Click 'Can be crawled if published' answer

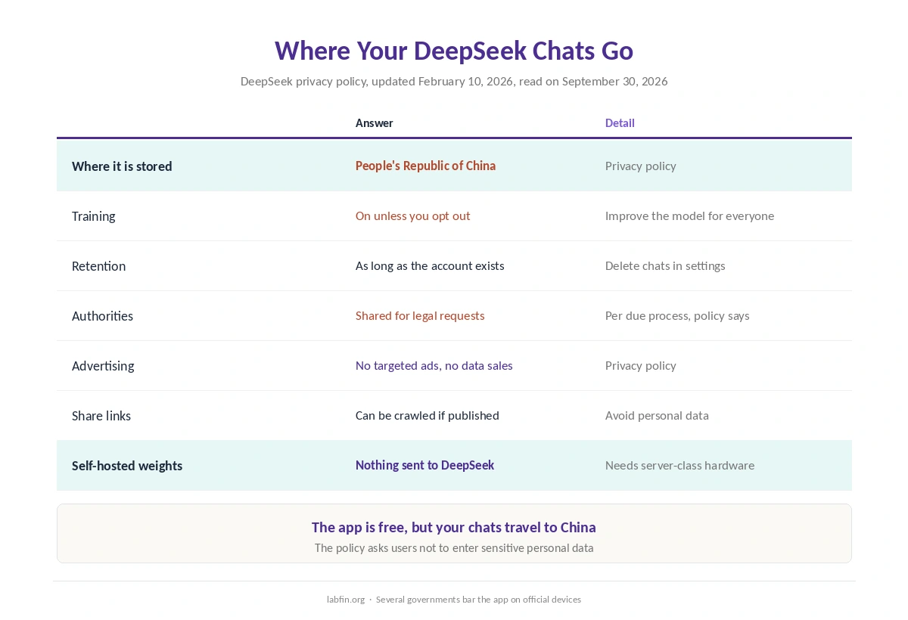428,415
